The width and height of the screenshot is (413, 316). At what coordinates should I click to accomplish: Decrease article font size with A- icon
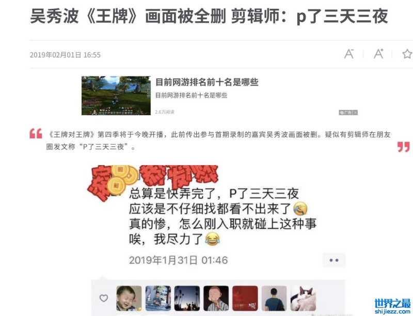[349, 54]
